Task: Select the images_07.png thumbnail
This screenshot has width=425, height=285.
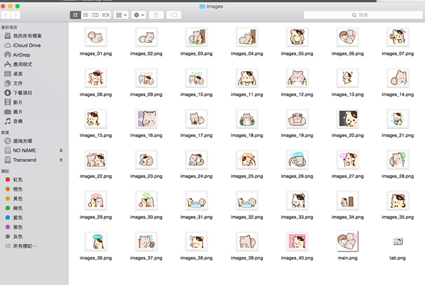Action: pyautogui.click(x=398, y=37)
